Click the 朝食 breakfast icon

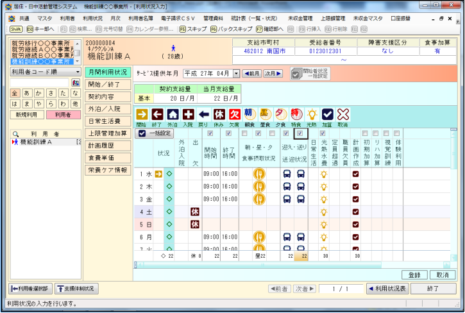(x=249, y=114)
